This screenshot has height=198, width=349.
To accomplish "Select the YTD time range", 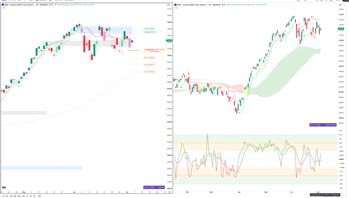I will pos(23,196).
